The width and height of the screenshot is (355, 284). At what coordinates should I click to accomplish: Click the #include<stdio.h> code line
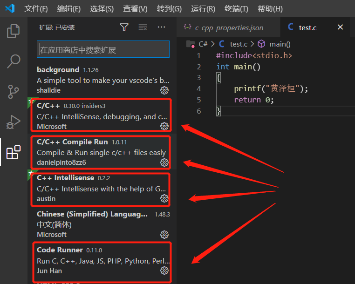click(x=254, y=56)
